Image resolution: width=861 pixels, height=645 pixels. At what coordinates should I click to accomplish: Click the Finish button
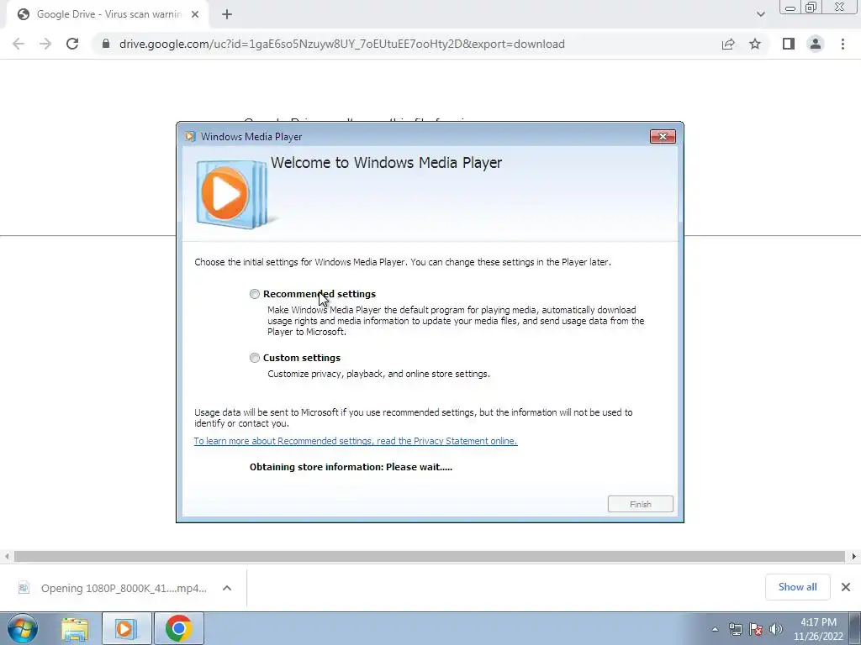coord(640,504)
